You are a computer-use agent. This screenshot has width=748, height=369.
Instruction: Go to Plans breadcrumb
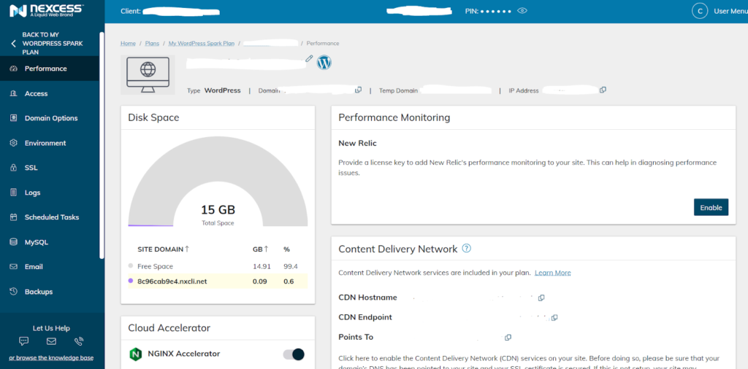pyautogui.click(x=152, y=43)
